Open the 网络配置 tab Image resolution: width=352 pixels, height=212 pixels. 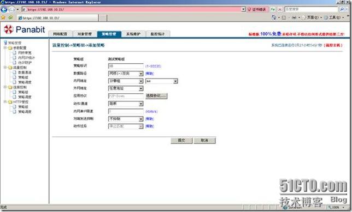60,34
